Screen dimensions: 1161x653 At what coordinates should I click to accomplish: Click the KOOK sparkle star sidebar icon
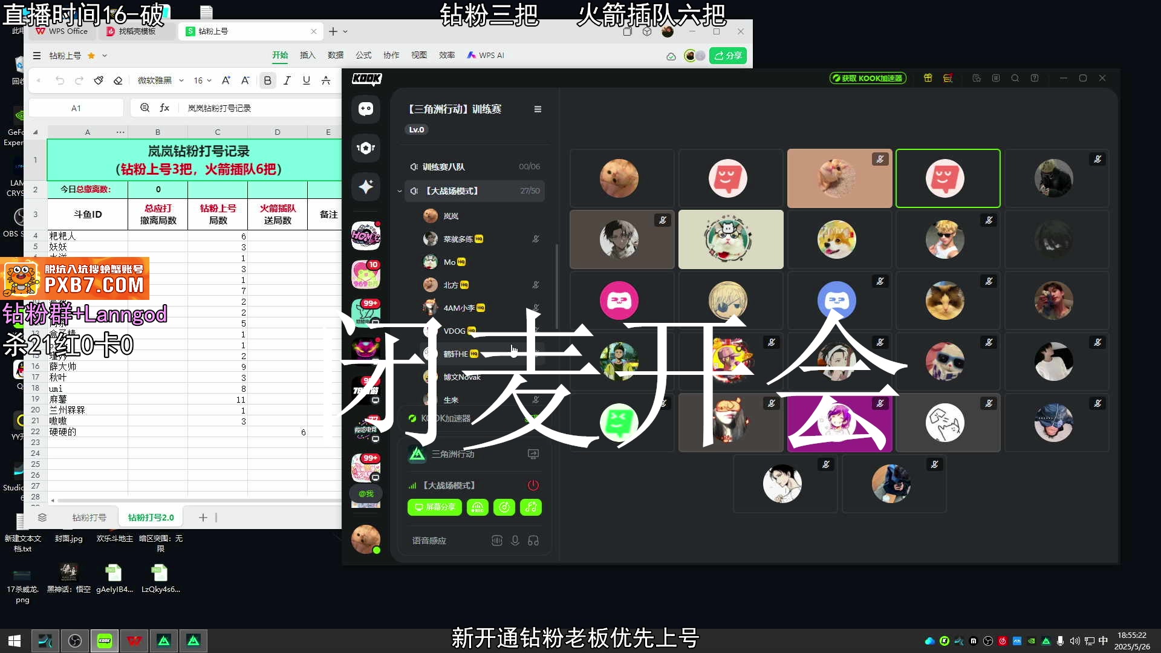pyautogui.click(x=366, y=187)
